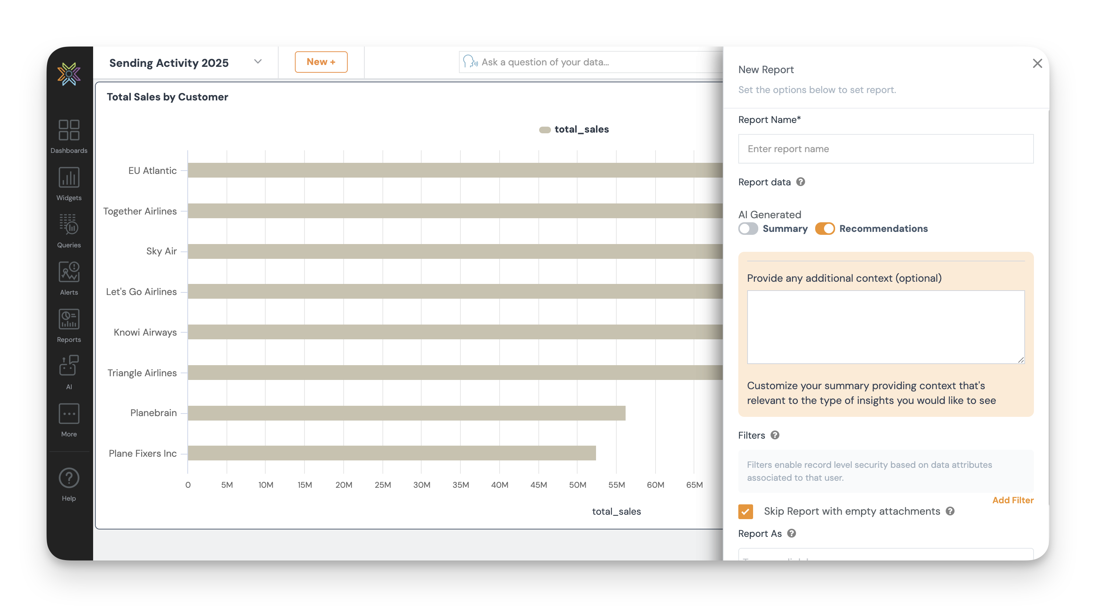Expand the Sending Activity 2025 dashboard dropdown
Image resolution: width=1096 pixels, height=607 pixels.
click(x=258, y=62)
